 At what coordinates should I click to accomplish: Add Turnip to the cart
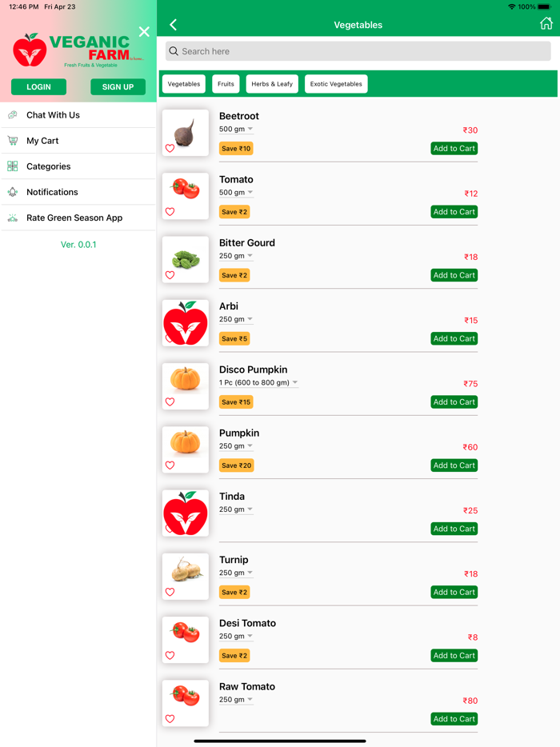pyautogui.click(x=454, y=592)
